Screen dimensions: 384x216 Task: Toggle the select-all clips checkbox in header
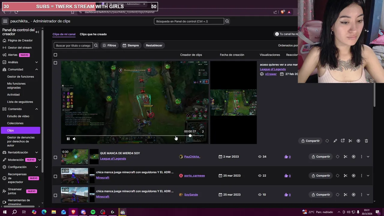[55, 55]
